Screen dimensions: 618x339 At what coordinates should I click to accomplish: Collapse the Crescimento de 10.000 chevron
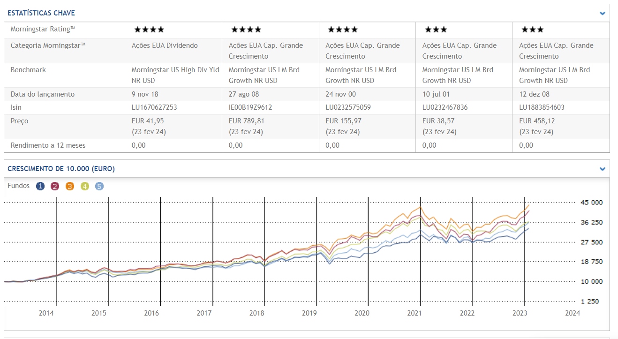pyautogui.click(x=603, y=169)
